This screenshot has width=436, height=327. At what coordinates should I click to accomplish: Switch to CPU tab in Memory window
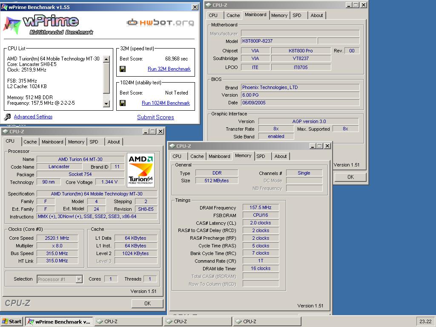pyautogui.click(x=177, y=156)
